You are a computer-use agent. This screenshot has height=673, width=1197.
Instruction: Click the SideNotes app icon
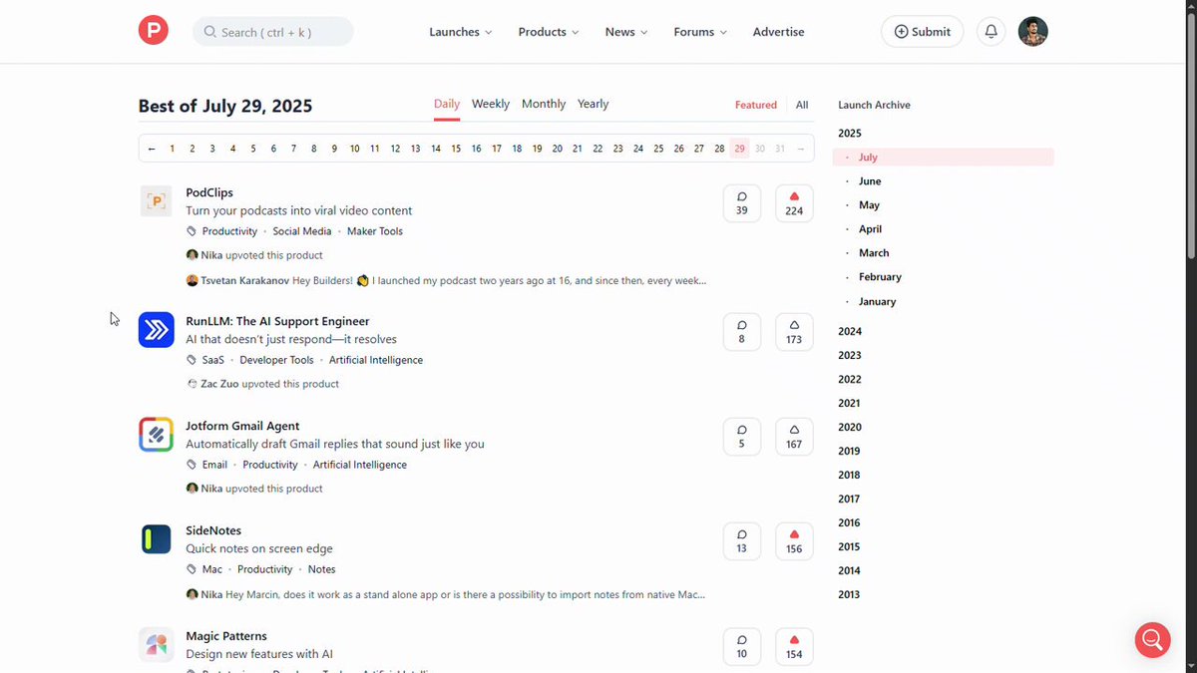coord(156,539)
